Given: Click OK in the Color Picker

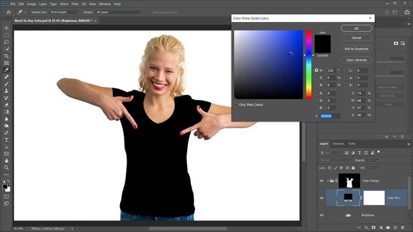Looking at the screenshot, I should 356,28.
